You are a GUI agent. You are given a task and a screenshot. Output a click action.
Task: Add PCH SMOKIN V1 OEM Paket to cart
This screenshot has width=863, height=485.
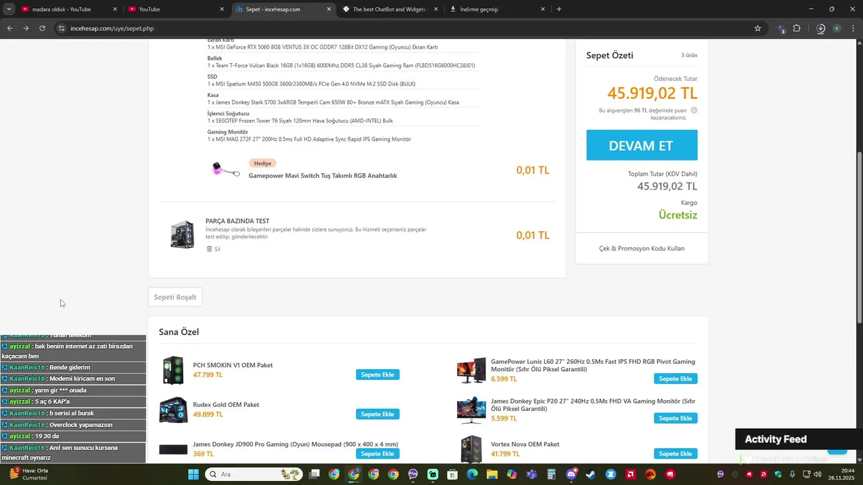[378, 375]
